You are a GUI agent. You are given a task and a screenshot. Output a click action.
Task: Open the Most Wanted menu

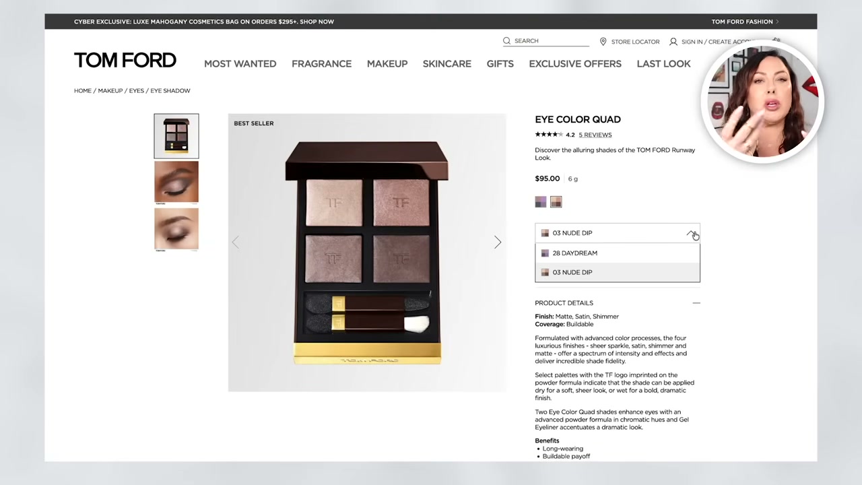tap(240, 64)
